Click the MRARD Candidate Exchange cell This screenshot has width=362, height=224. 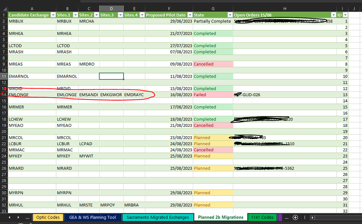tap(32, 168)
